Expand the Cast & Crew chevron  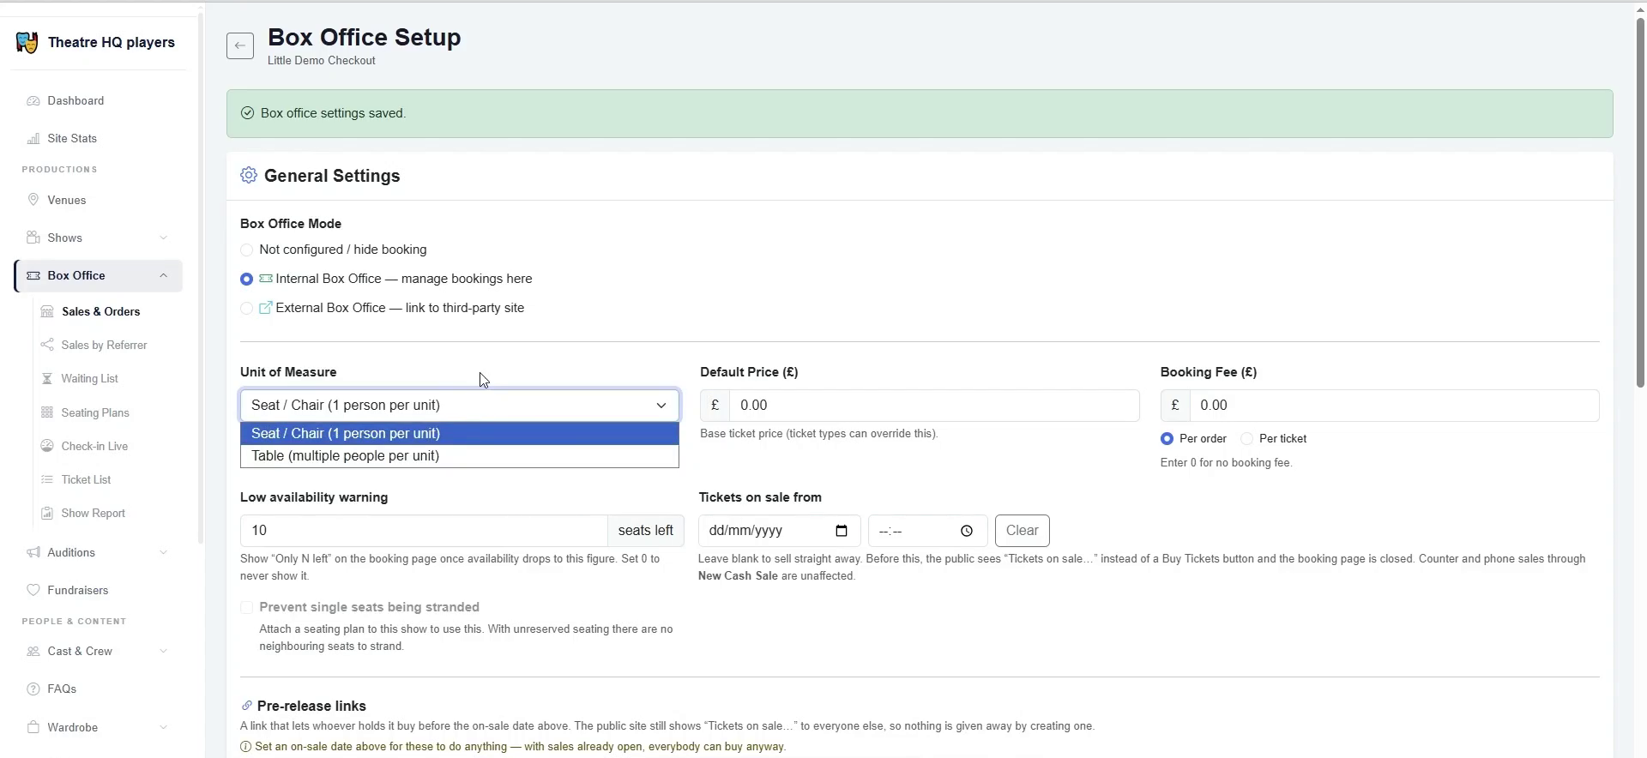(x=163, y=651)
